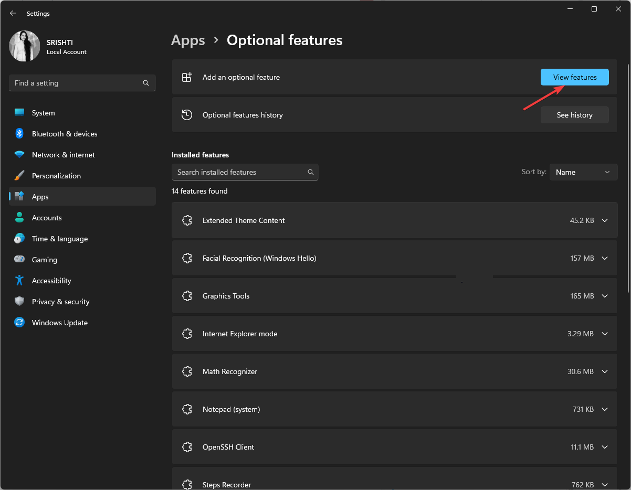This screenshot has height=490, width=631.
Task: Expand the Math Recognizer chevron
Action: coord(605,371)
